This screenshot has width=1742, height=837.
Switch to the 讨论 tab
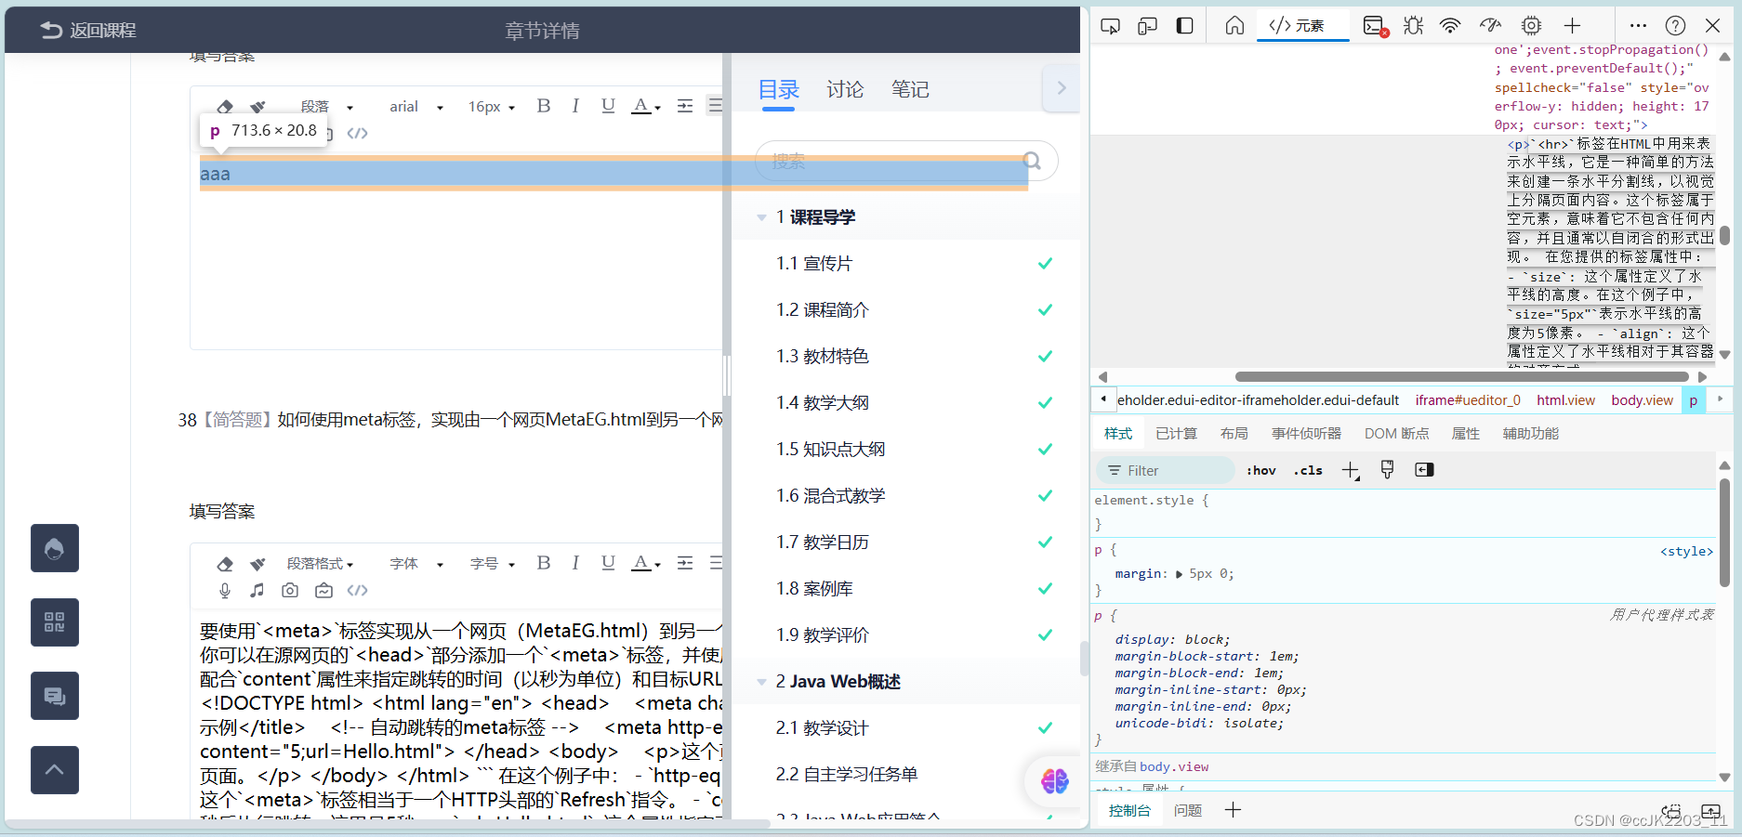pos(845,89)
